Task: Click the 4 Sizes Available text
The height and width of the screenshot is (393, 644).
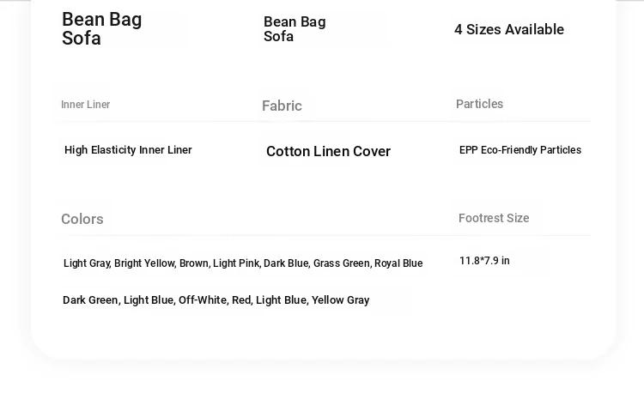Action: [x=508, y=30]
